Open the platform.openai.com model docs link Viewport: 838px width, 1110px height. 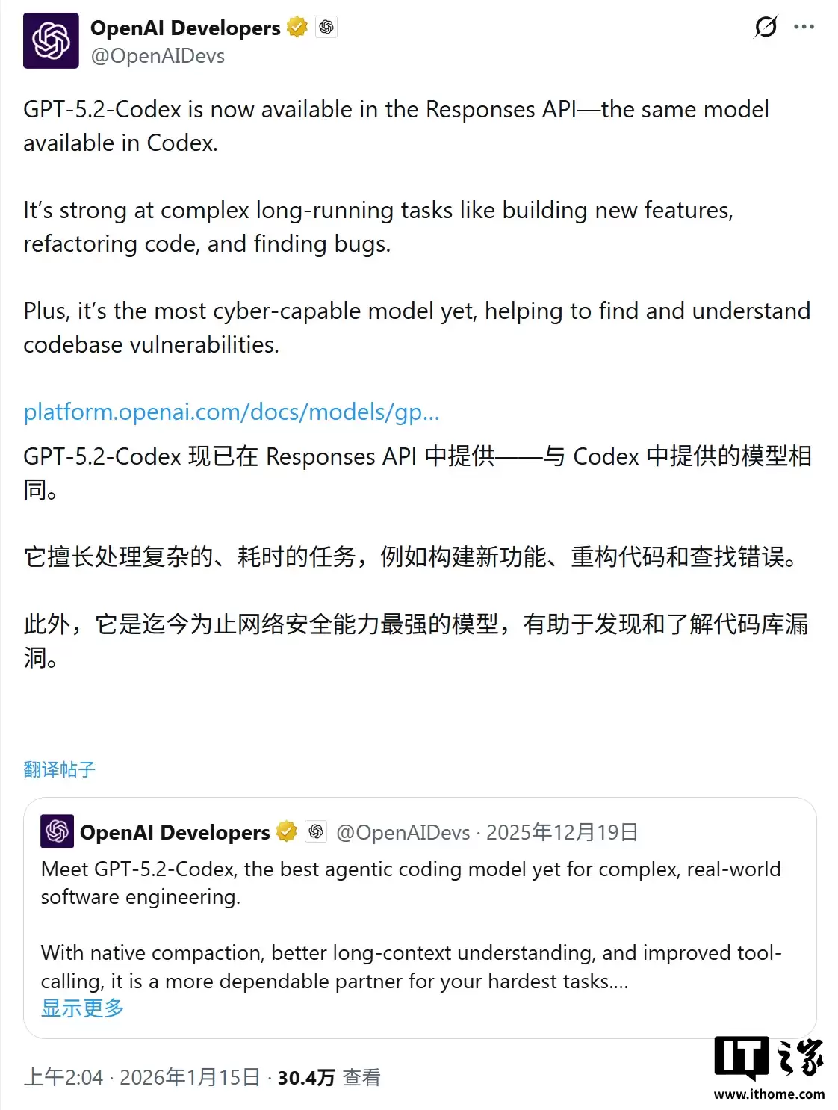tap(232, 412)
